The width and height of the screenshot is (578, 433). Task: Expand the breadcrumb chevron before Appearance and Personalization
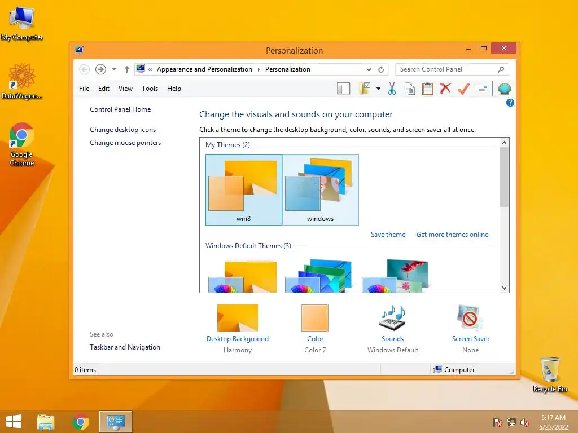pyautogui.click(x=150, y=69)
